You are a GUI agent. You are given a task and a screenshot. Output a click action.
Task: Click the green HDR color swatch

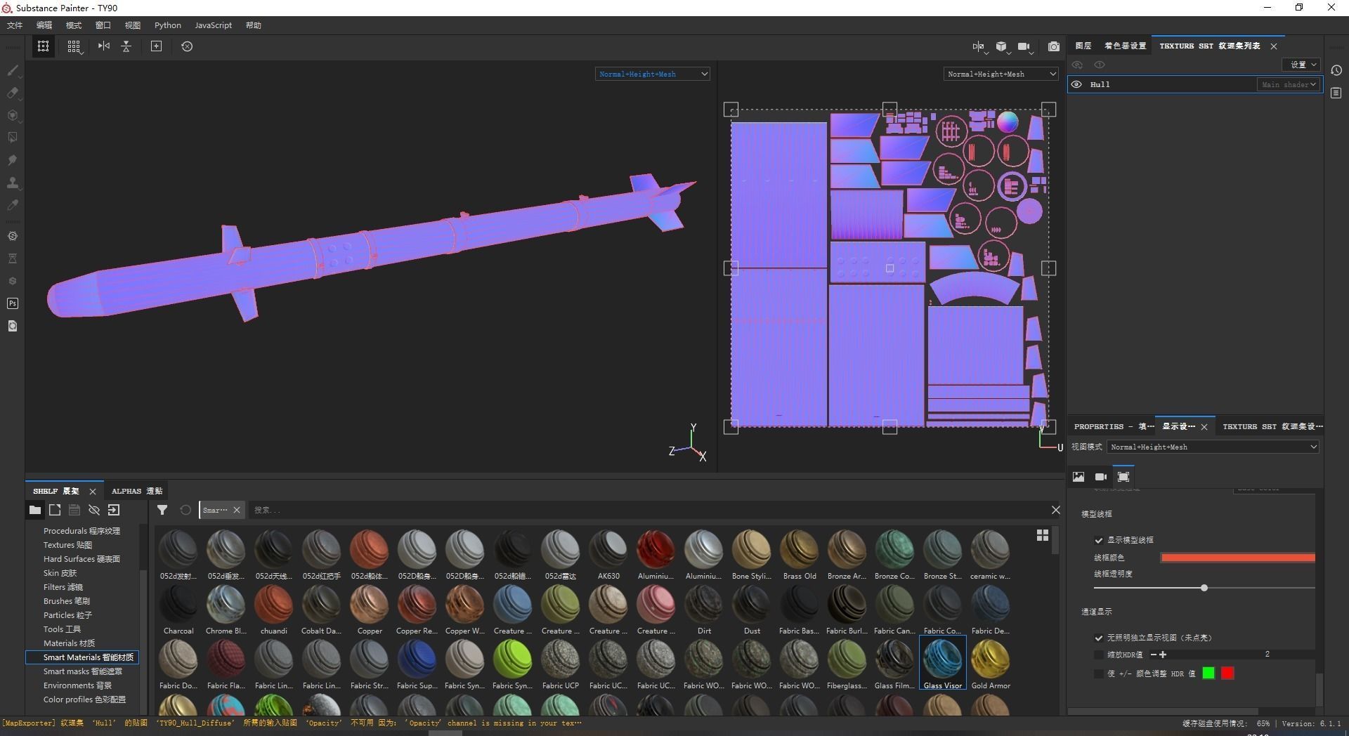[1208, 673]
